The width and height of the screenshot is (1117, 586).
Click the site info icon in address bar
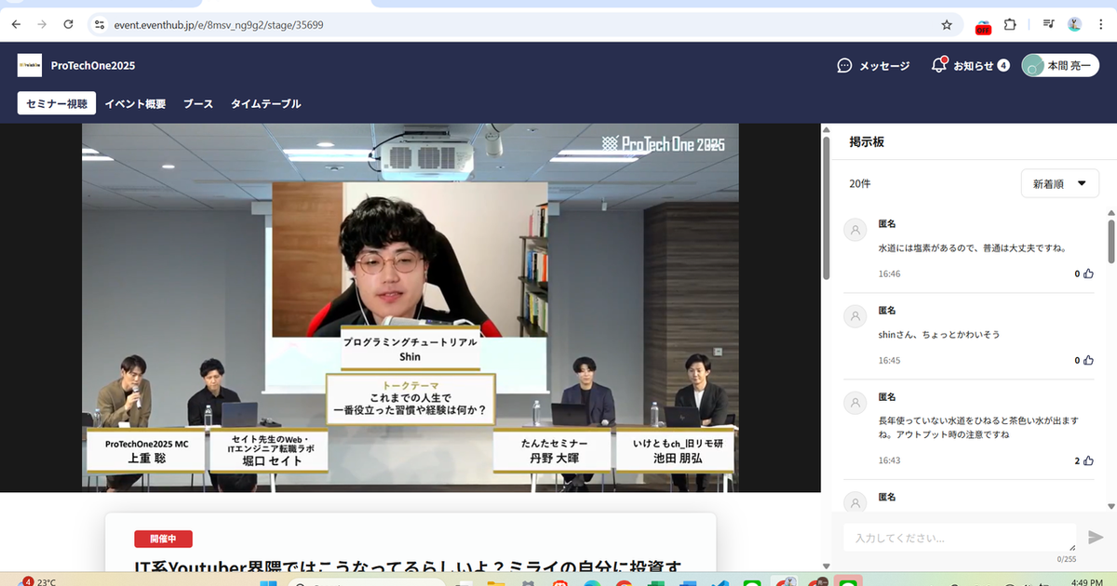coord(101,25)
